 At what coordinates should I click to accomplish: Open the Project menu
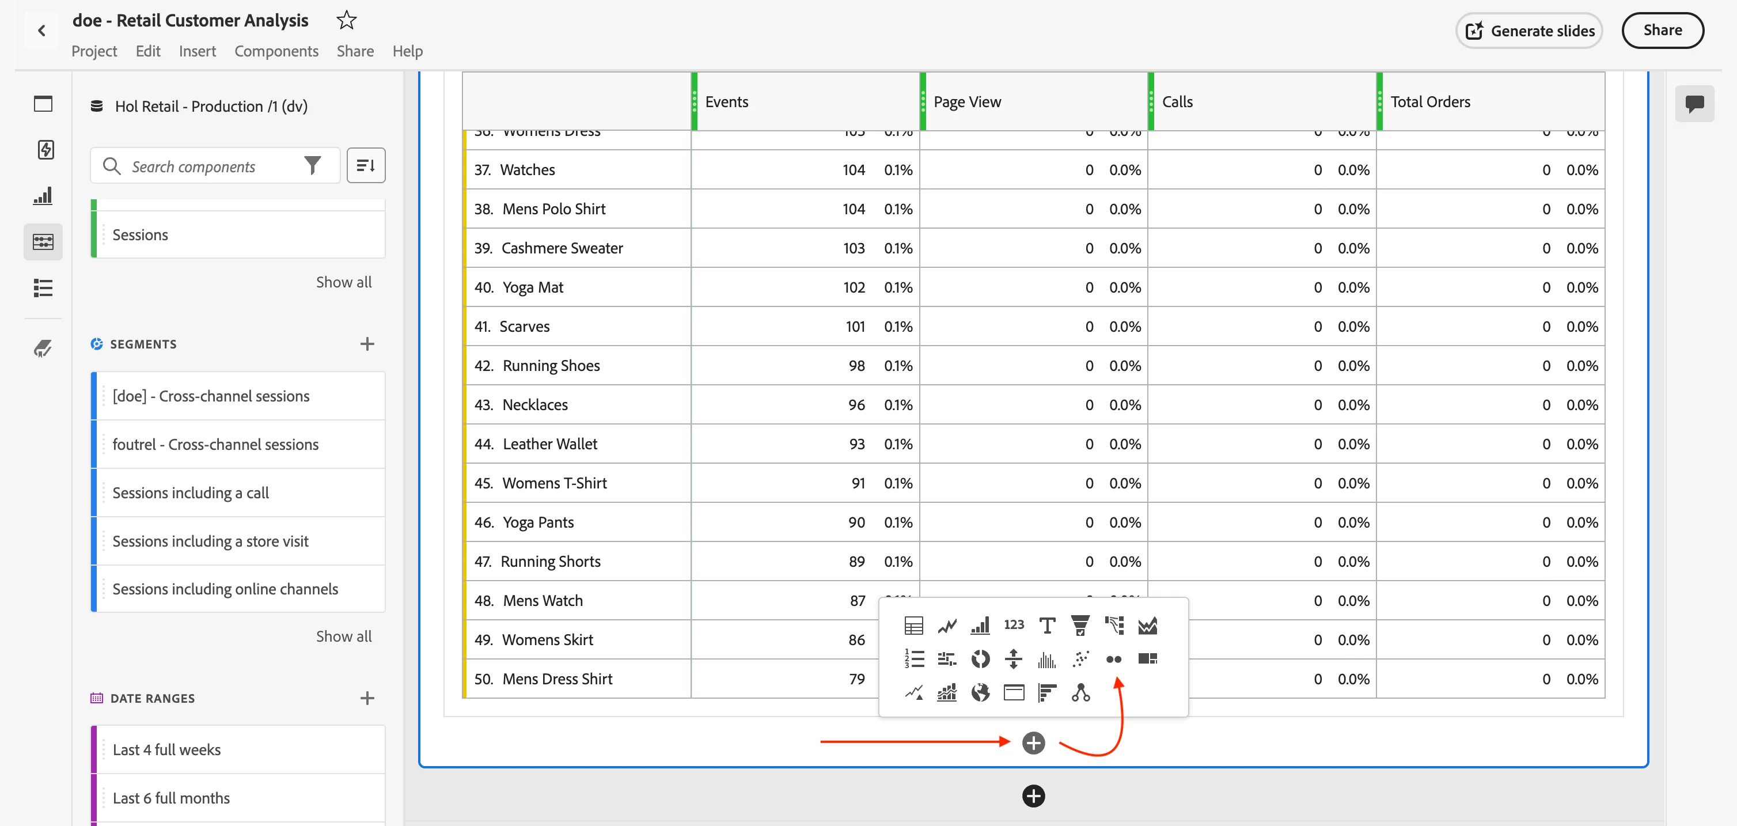94,51
